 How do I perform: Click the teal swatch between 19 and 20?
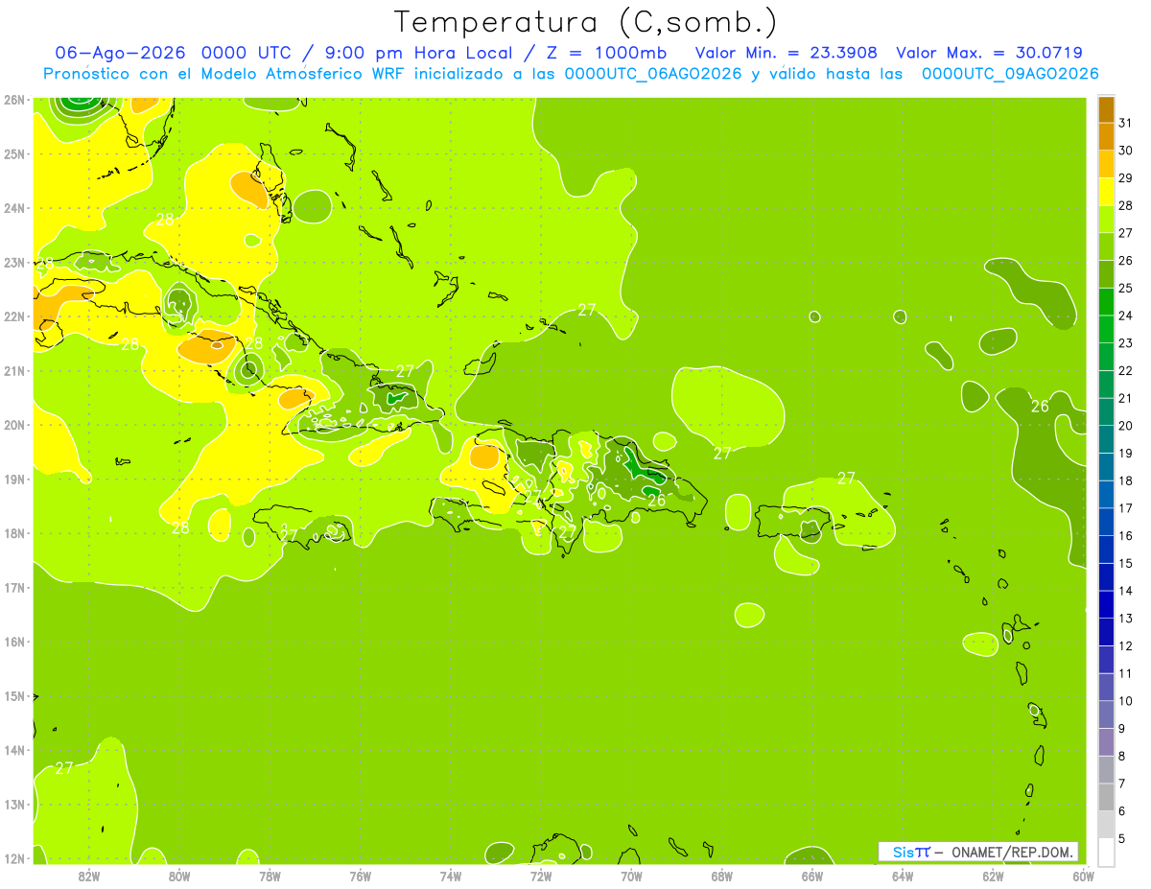point(1106,439)
